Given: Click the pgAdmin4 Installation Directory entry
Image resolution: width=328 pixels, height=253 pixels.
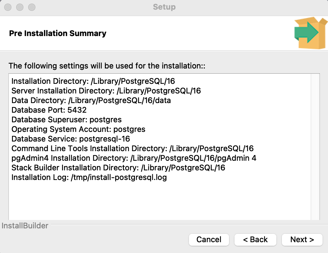Looking at the screenshot, I should pyautogui.click(x=133, y=158).
